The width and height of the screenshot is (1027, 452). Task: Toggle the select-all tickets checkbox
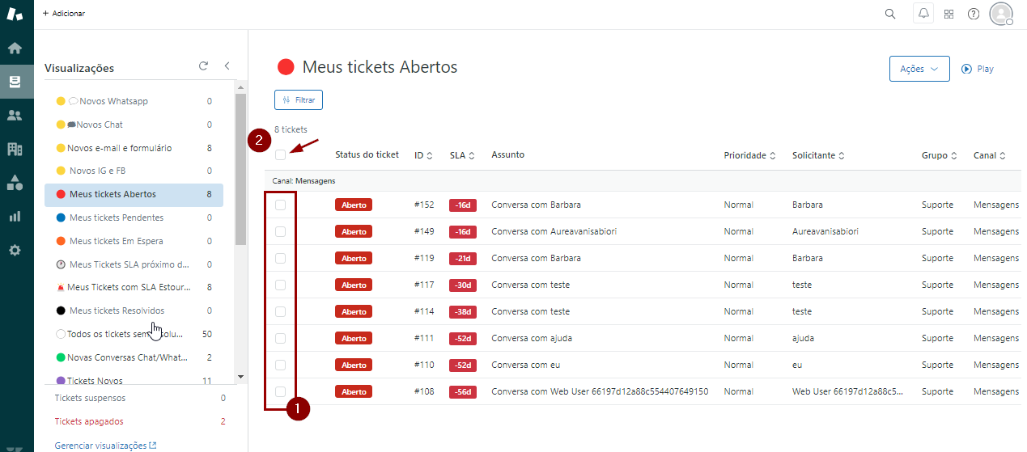tap(280, 155)
